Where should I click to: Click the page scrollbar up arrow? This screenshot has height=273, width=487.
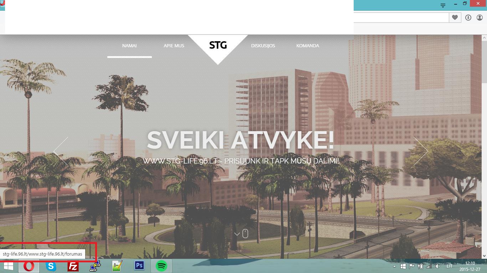[x=484, y=37]
